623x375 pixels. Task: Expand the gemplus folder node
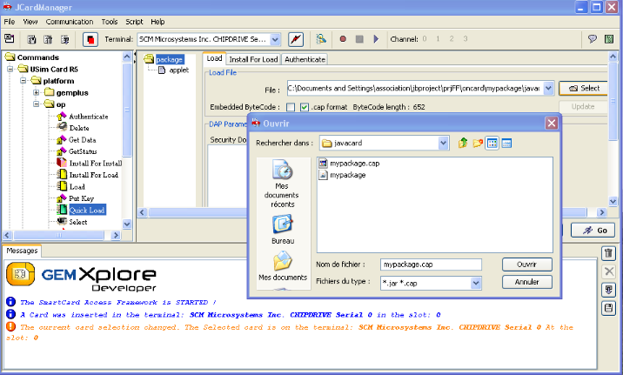coord(37,92)
